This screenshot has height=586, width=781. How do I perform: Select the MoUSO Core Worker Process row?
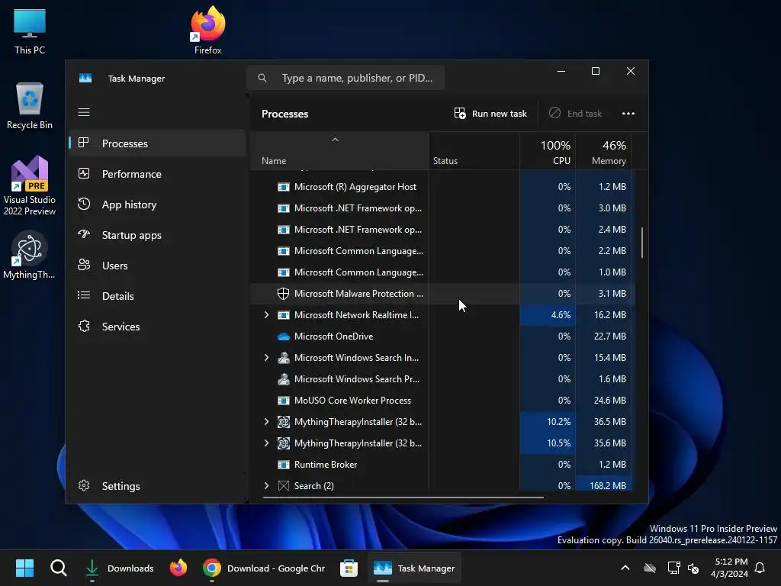point(442,401)
